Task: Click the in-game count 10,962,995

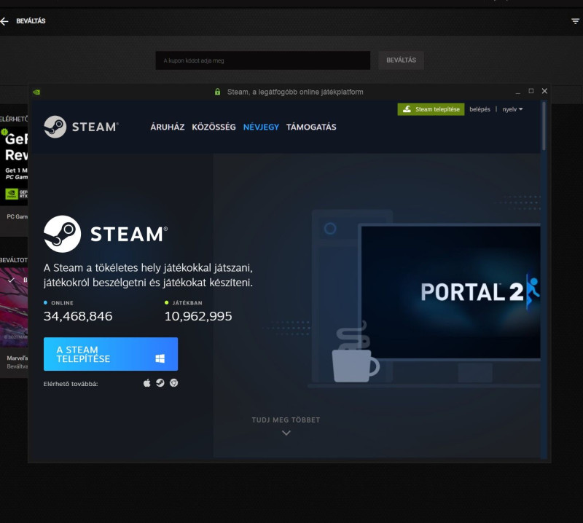Action: point(198,316)
